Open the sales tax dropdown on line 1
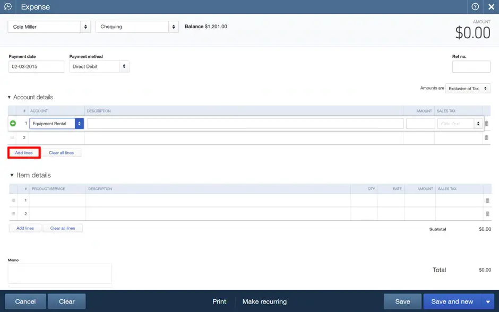 [478, 124]
